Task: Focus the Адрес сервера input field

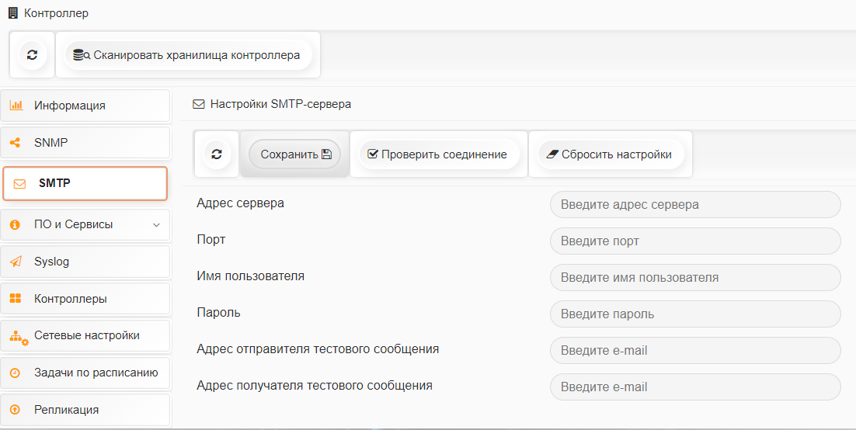Action: pos(695,205)
